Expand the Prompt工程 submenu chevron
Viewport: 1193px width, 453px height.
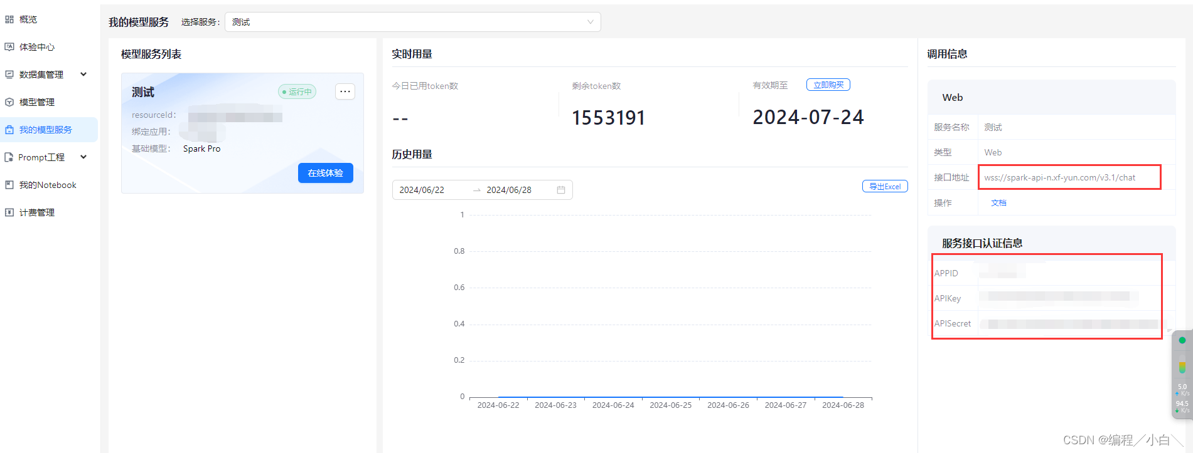tap(83, 157)
